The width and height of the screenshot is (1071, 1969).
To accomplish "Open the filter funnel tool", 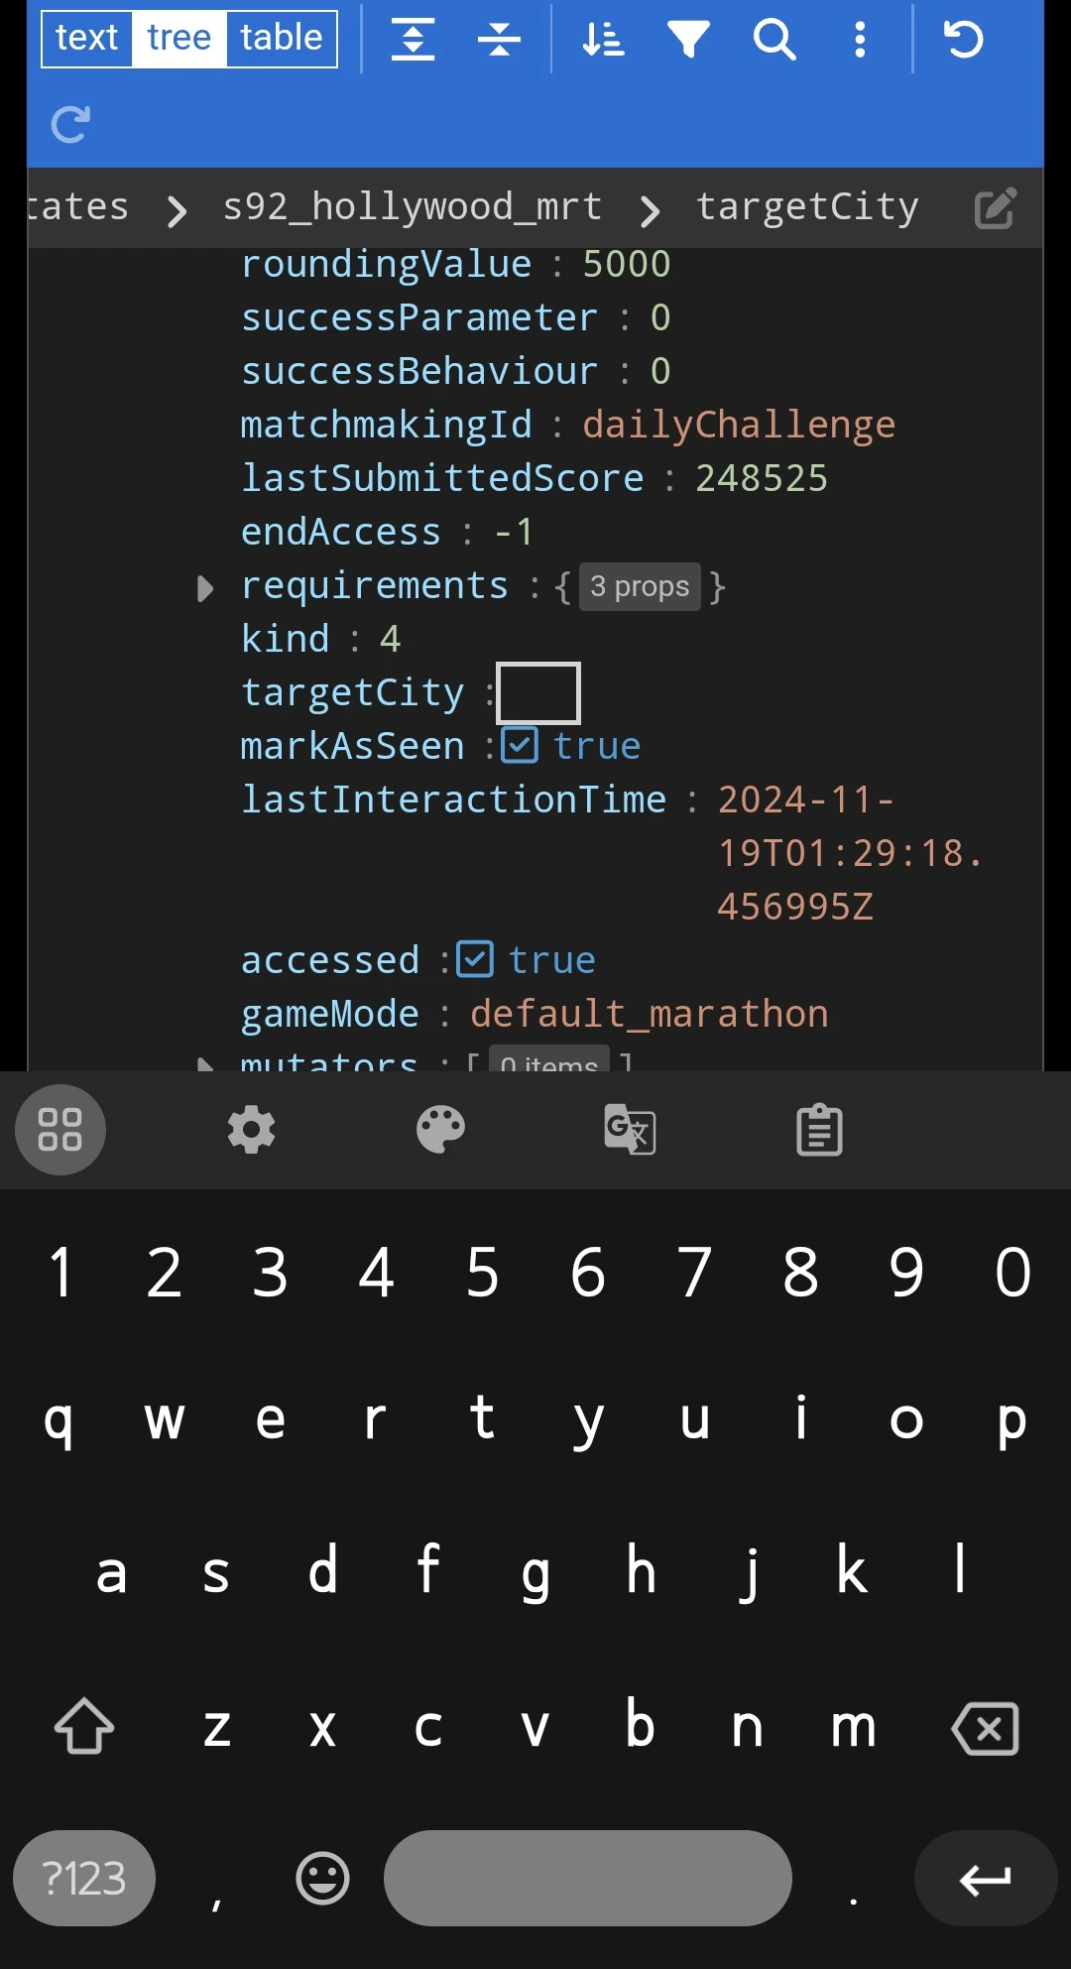I will 688,40.
